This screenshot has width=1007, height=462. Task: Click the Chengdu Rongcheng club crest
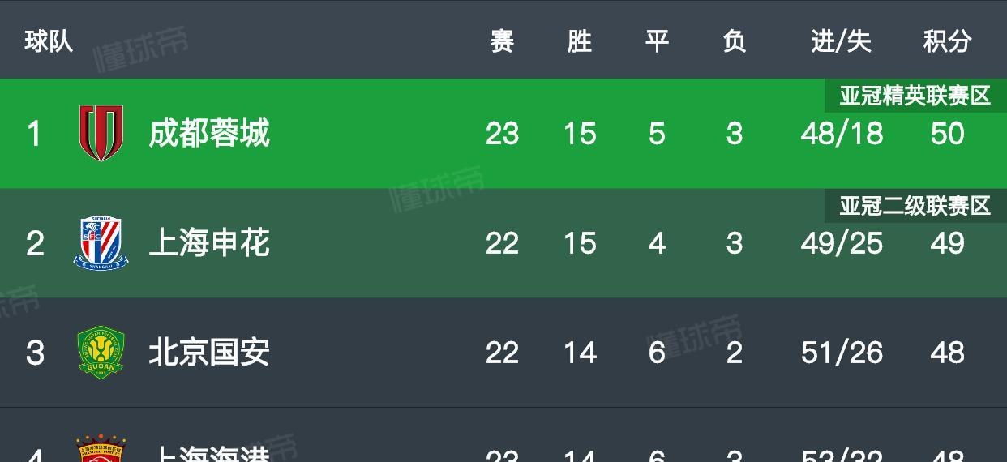101,134
